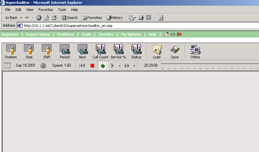
Task: Click the address bar URL
Action: [x=68, y=26]
